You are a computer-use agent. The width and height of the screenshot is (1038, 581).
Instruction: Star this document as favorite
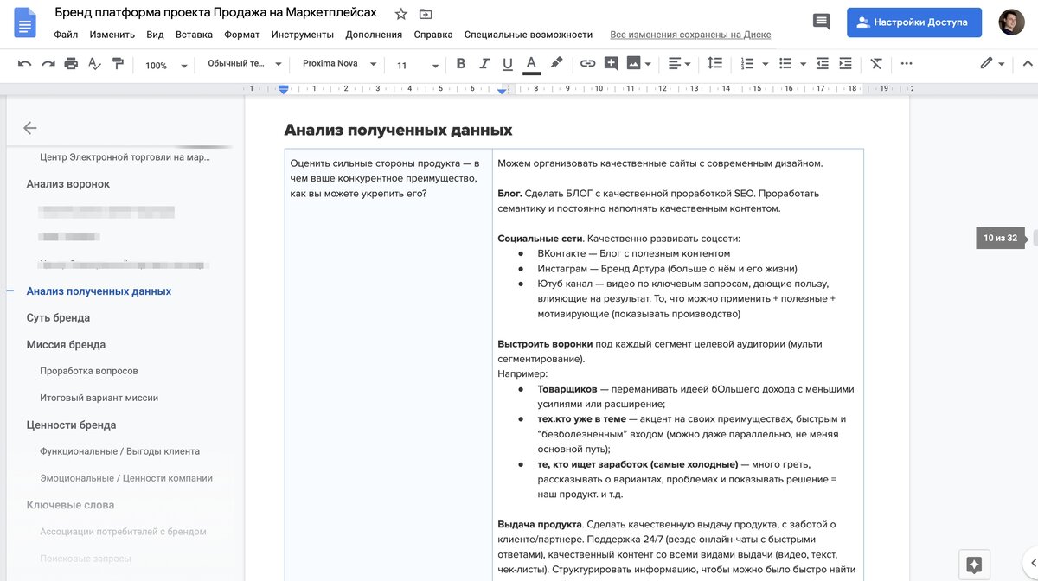coord(400,13)
